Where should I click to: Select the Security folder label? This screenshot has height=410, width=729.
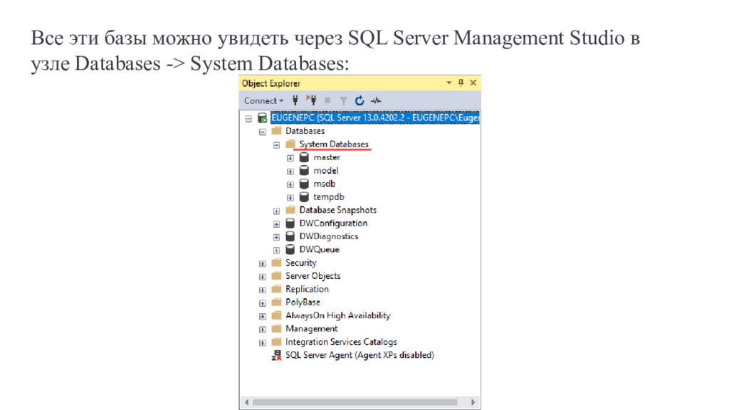(301, 263)
